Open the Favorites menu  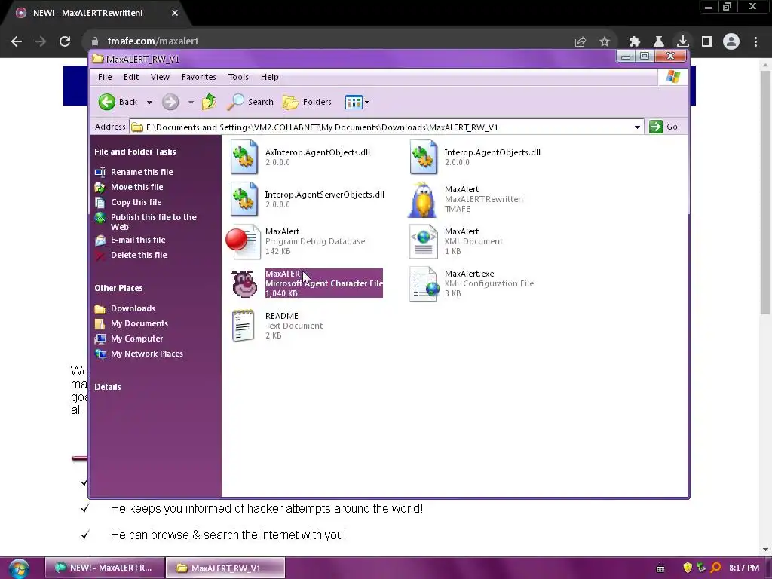(x=199, y=77)
